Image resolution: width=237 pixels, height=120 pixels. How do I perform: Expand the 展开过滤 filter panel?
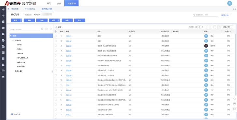click(x=226, y=15)
